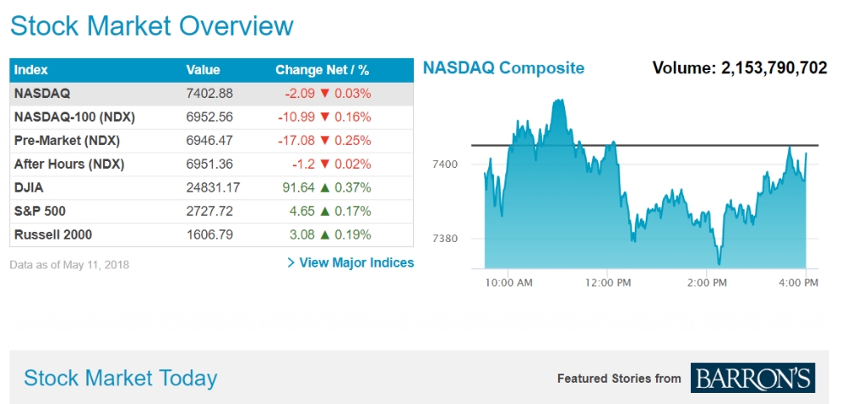This screenshot has height=404, width=852.
Task: Click the Change Net / % column header
Action: click(x=322, y=70)
